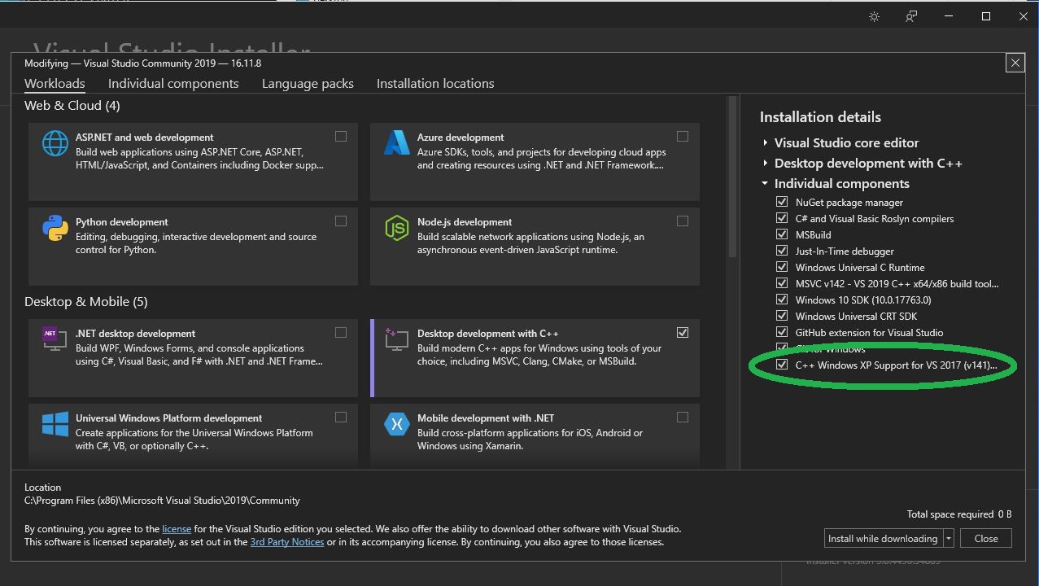Open the Language packs tab
This screenshot has width=1039, height=586.
[308, 83]
